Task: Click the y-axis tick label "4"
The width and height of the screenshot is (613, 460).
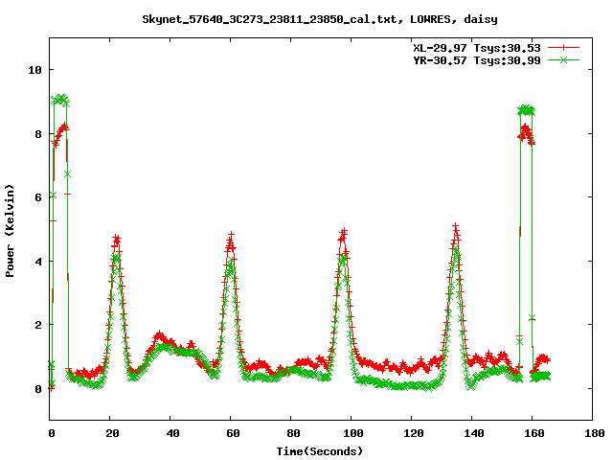Action: (38, 262)
